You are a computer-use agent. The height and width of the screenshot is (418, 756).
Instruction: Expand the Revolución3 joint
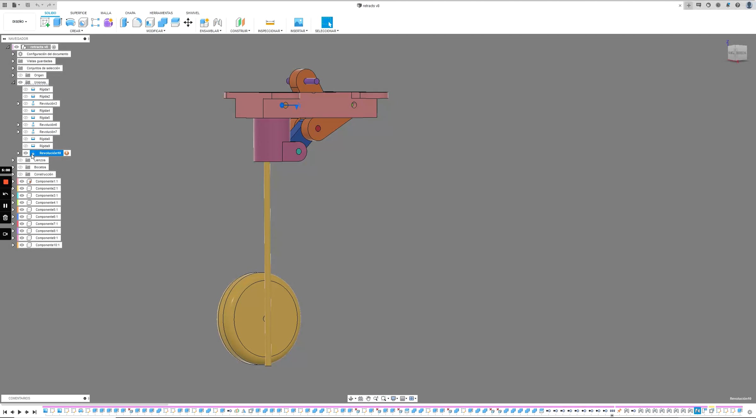(18, 103)
